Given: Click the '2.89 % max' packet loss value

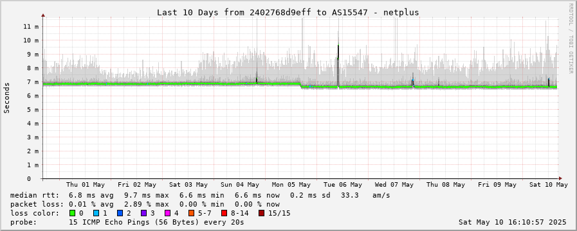Looking at the screenshot, I should pyautogui.click(x=147, y=204).
